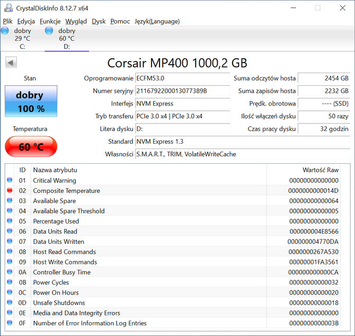Click the status dot for Power Cycles
355x336 pixels.
(x=10, y=282)
